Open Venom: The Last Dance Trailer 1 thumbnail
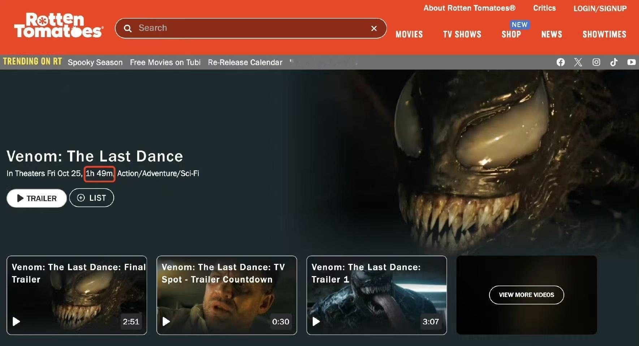 coord(376,295)
